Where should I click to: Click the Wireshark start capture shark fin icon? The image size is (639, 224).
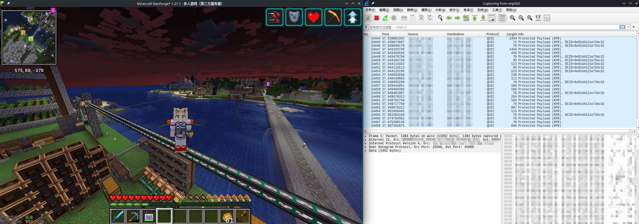368,18
